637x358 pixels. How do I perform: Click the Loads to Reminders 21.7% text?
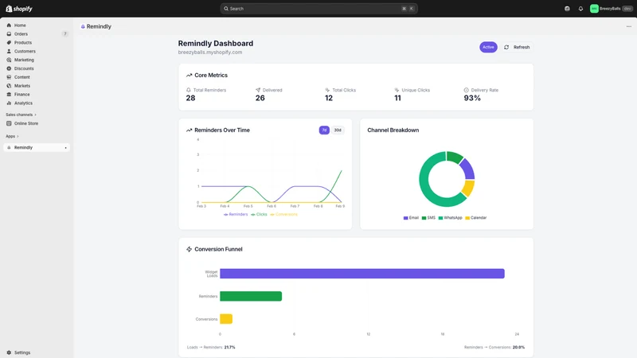(x=211, y=348)
